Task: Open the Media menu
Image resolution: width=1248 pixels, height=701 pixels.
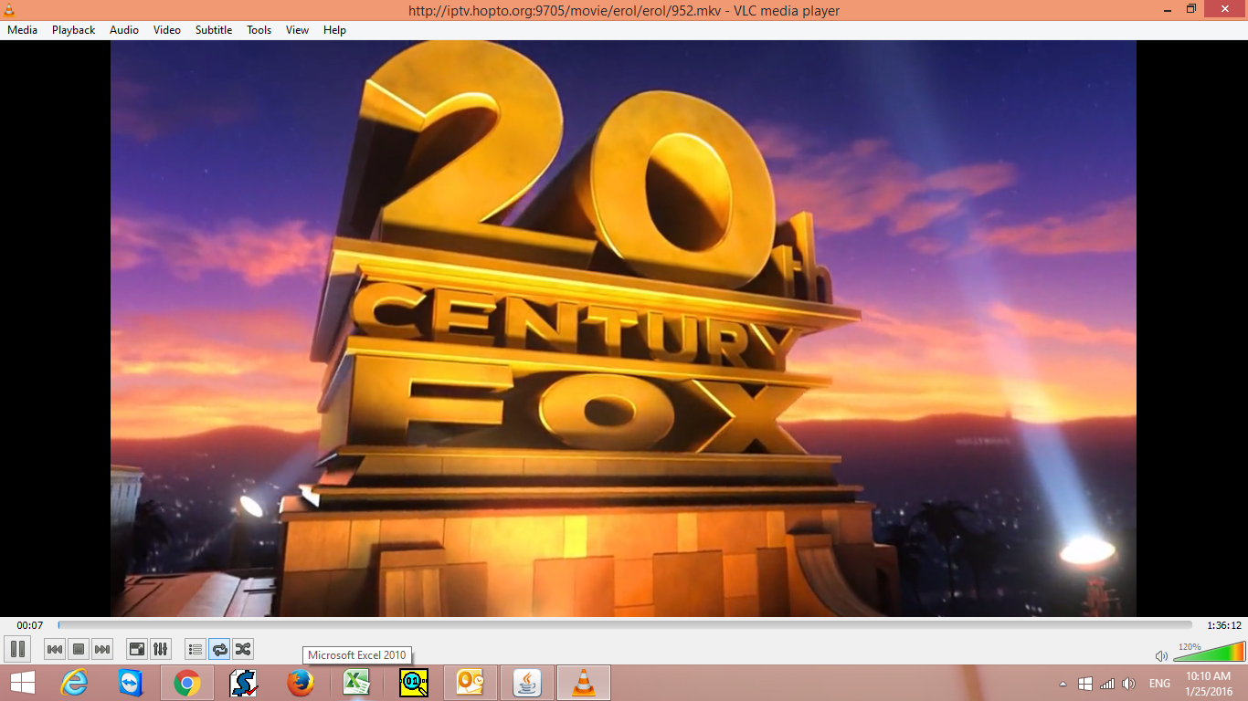Action: [x=22, y=30]
